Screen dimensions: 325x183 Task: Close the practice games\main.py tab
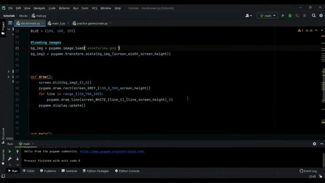point(110,23)
